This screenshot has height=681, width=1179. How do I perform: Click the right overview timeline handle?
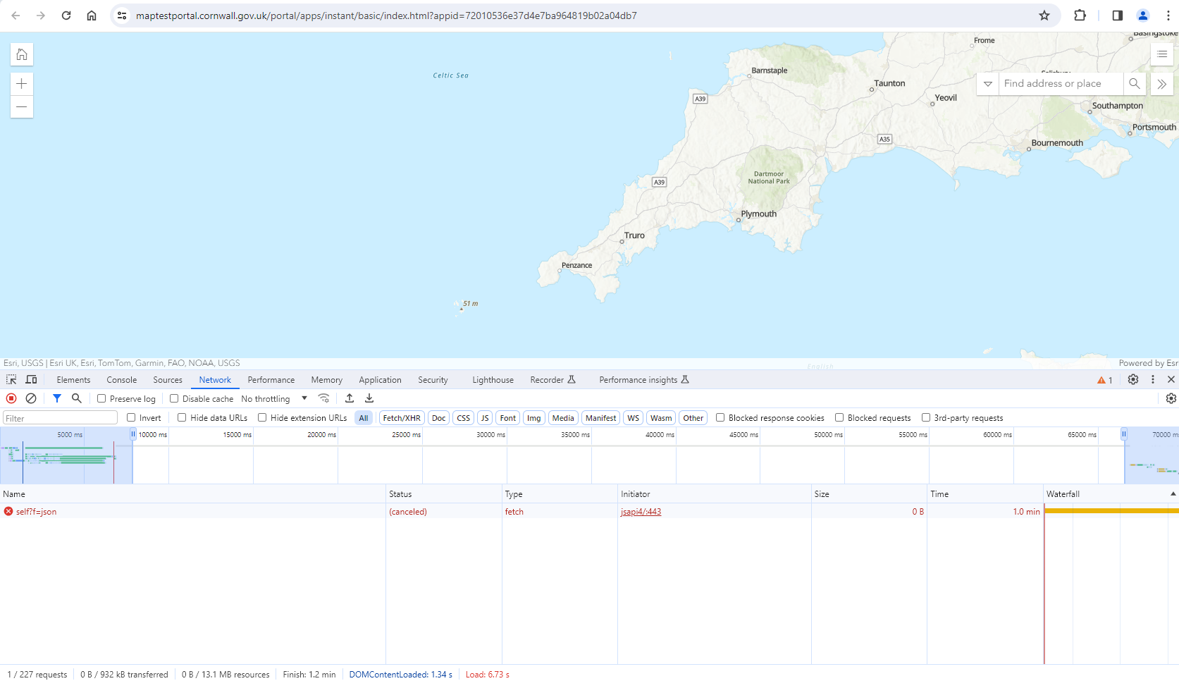pyautogui.click(x=1124, y=434)
